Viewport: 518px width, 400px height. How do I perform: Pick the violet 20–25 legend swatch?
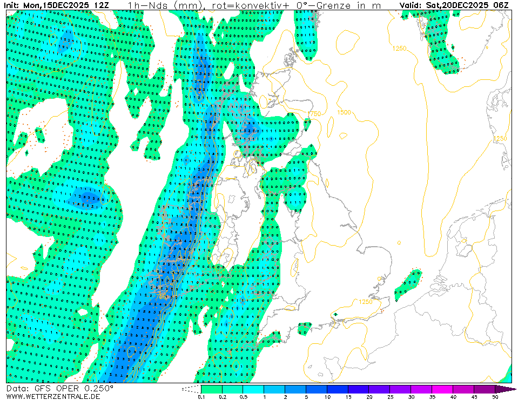[380, 389]
